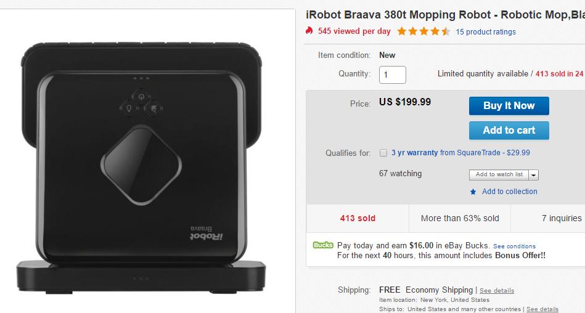This screenshot has width=585, height=313.
Task: Open the 15 product ratings link
Action: point(486,31)
